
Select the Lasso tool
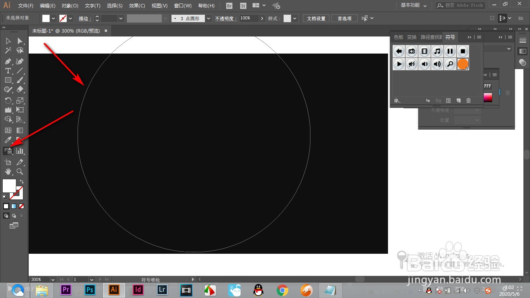[20, 50]
